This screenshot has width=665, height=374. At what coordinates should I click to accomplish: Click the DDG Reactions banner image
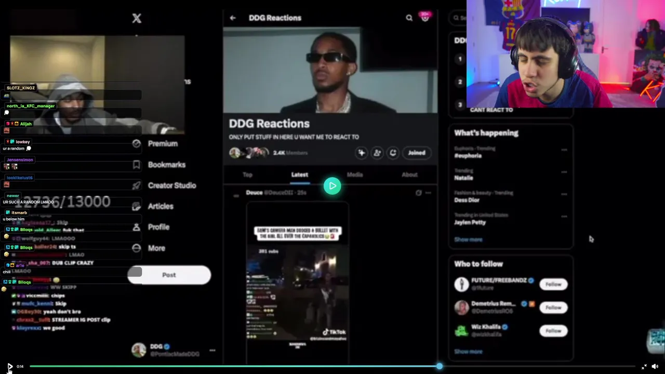(330, 70)
